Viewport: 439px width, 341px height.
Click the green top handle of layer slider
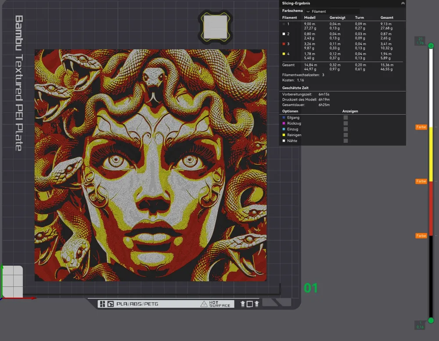point(431,46)
